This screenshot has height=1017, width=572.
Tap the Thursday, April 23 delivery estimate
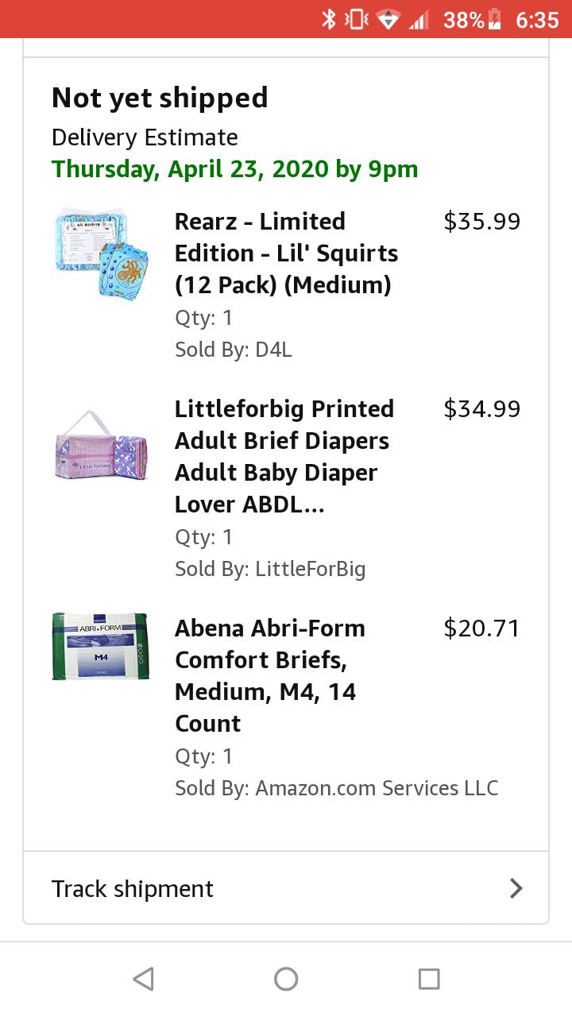234,169
